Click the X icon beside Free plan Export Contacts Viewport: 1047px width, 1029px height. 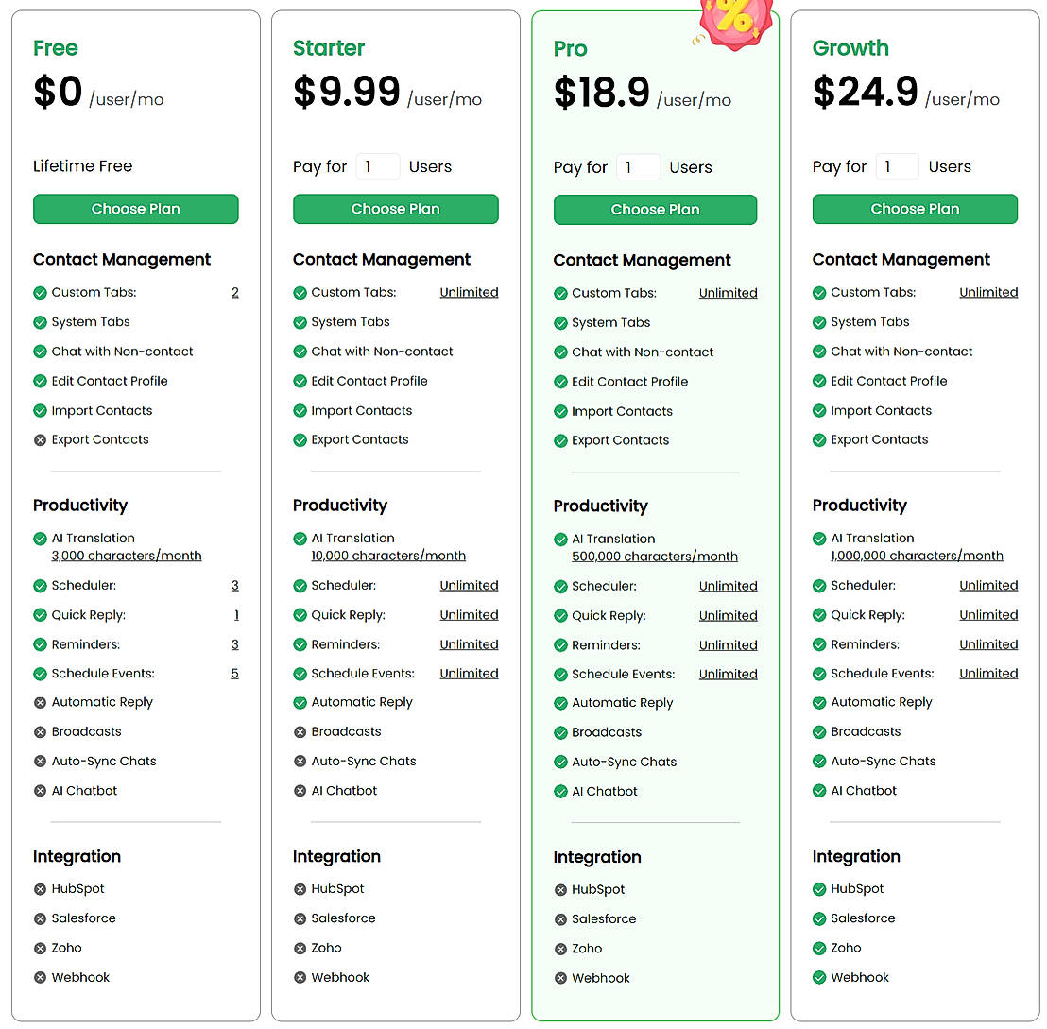tap(40, 440)
